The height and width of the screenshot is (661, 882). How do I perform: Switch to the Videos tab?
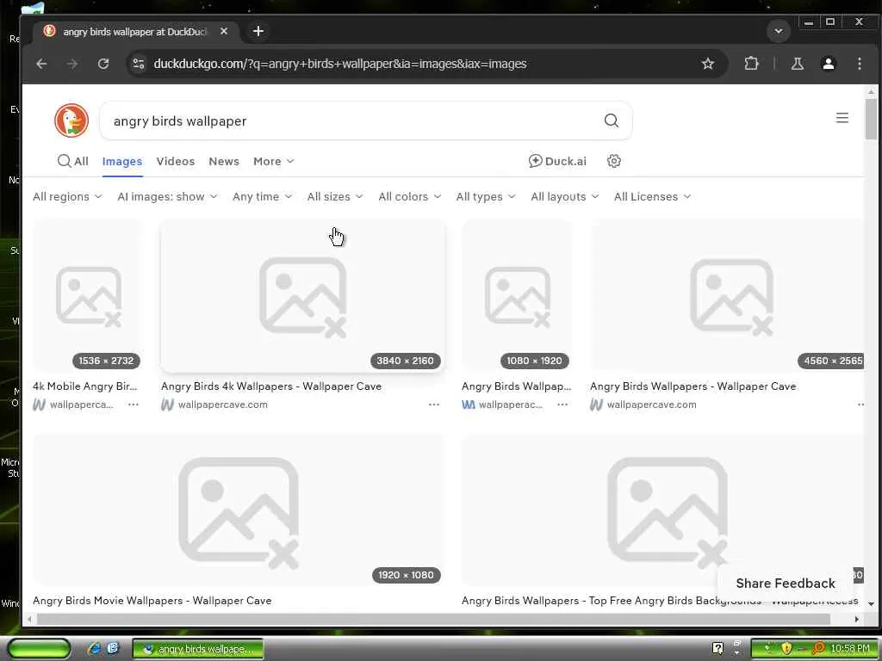[x=176, y=161]
